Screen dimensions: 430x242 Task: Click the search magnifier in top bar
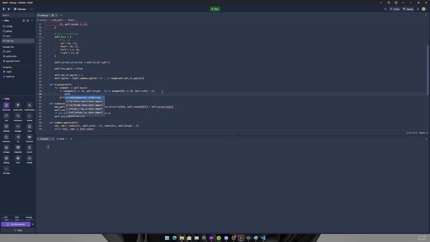(385, 9)
